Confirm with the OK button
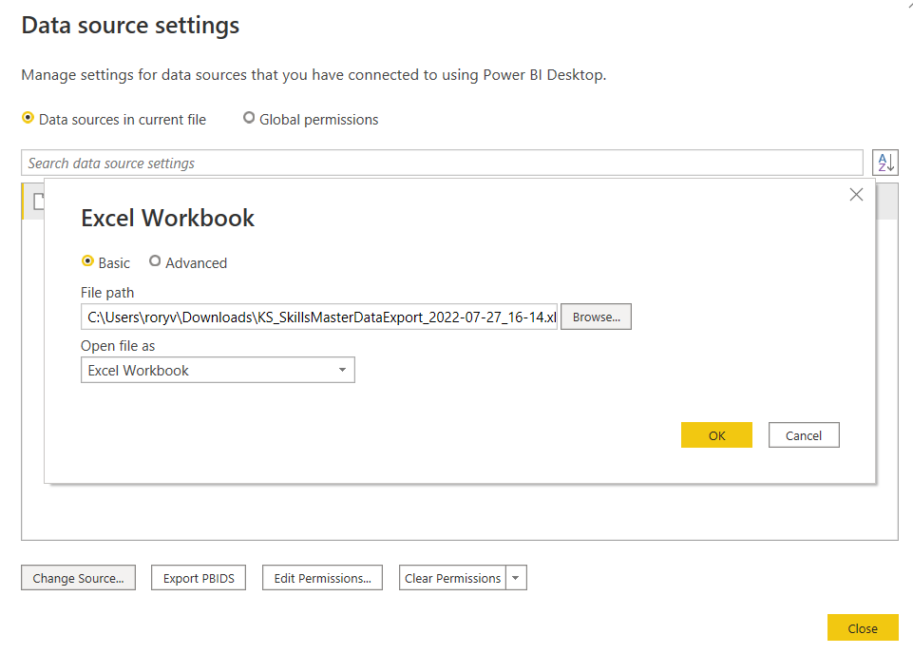The height and width of the screenshot is (654, 913). click(x=716, y=435)
